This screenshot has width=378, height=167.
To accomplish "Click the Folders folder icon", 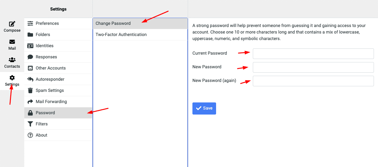I will point(30,34).
